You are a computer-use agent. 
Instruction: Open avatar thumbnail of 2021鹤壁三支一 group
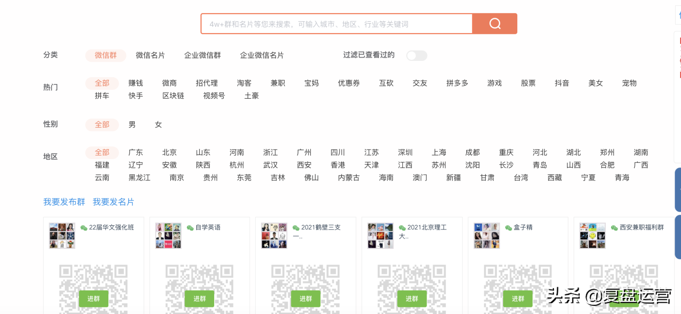[274, 236]
